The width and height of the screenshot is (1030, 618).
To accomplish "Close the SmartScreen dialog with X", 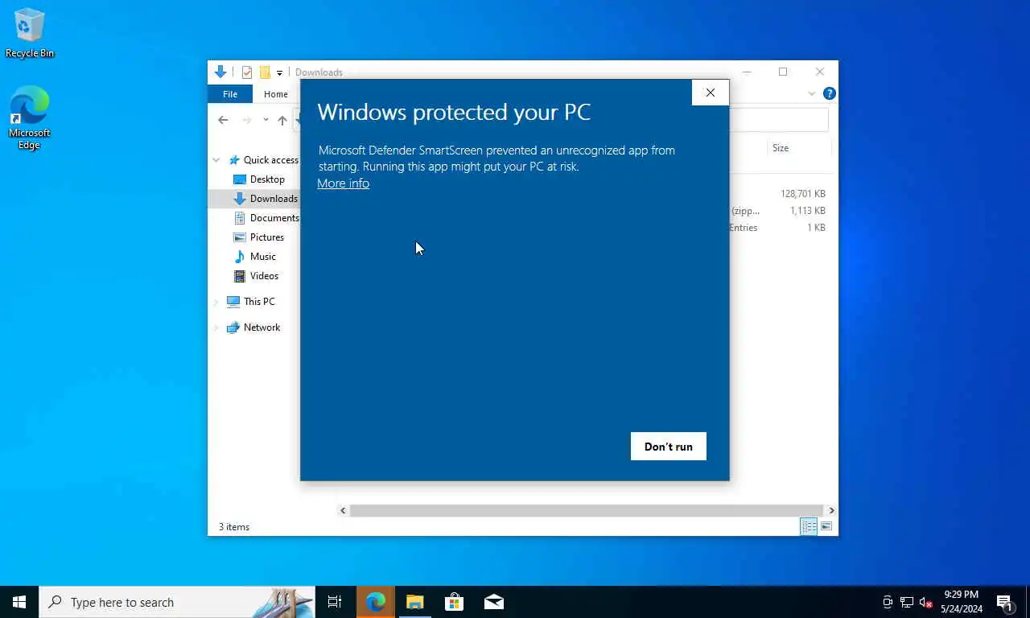I will click(710, 93).
